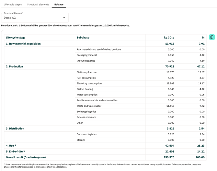Click the 5. End-of-life stage row

click(16, 152)
